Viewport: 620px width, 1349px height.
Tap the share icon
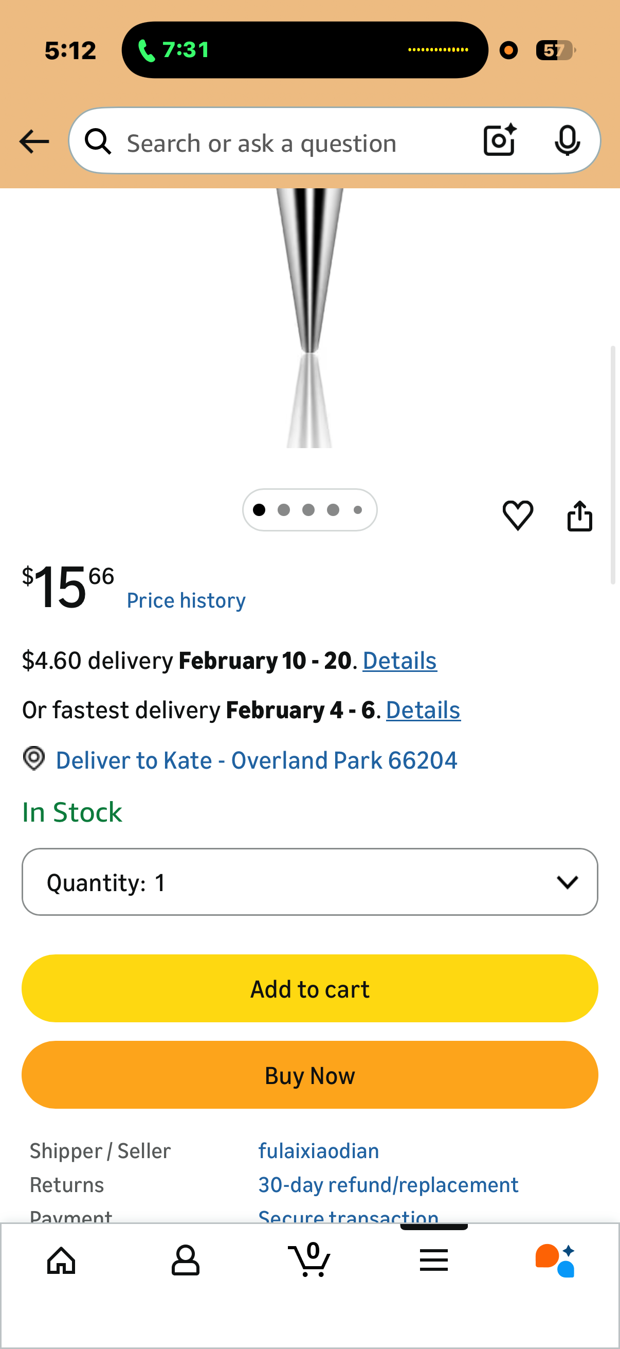(x=580, y=517)
